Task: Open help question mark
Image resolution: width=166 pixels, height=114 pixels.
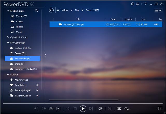Action: [146, 4]
